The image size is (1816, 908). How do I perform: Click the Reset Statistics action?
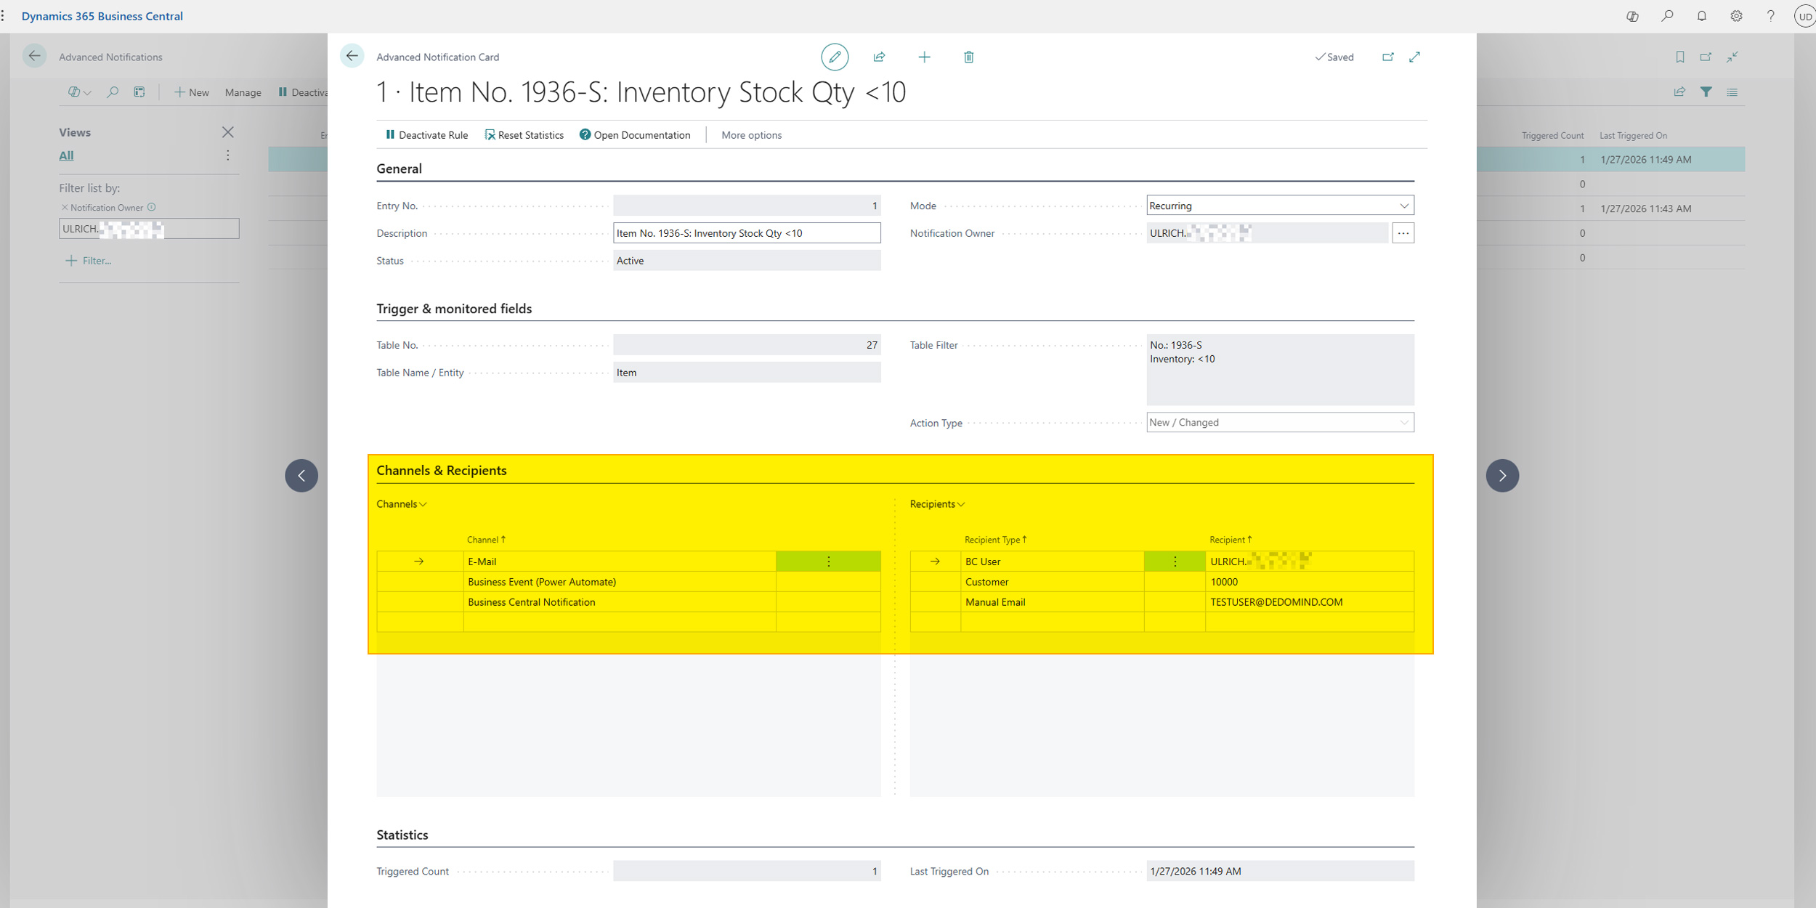click(524, 135)
